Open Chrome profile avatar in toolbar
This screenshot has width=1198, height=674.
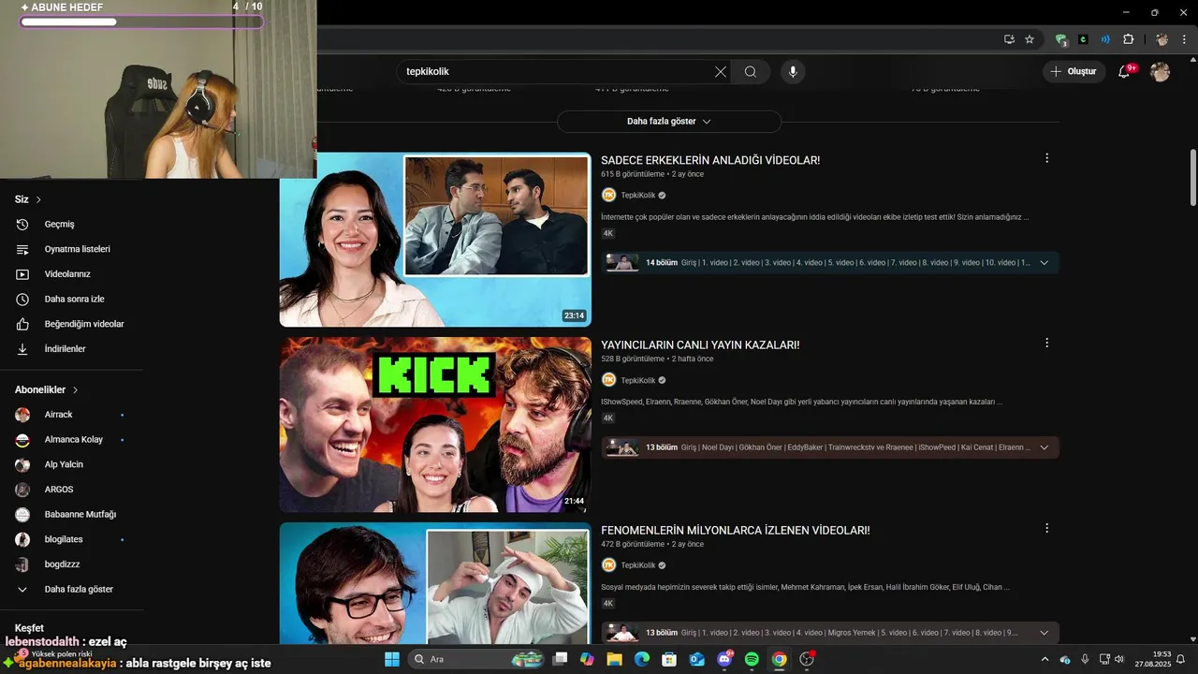tap(1161, 39)
